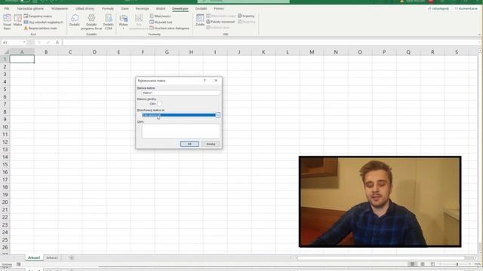Select row 10 header
Screen dimensions: 483x271
[5, 127]
